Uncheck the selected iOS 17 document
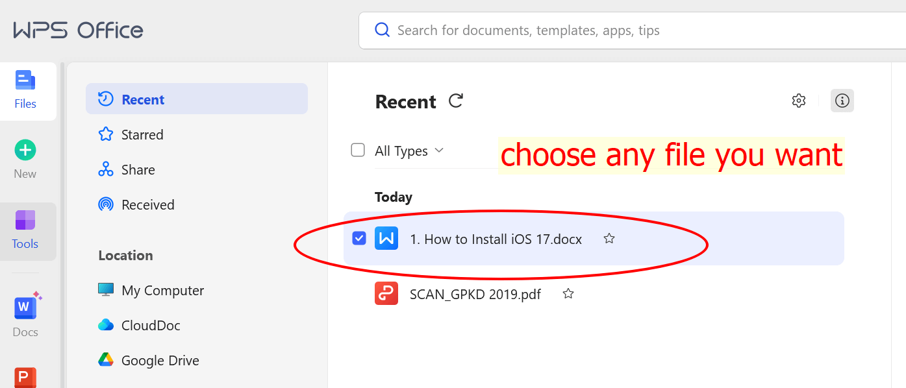The width and height of the screenshot is (906, 388). (x=359, y=238)
